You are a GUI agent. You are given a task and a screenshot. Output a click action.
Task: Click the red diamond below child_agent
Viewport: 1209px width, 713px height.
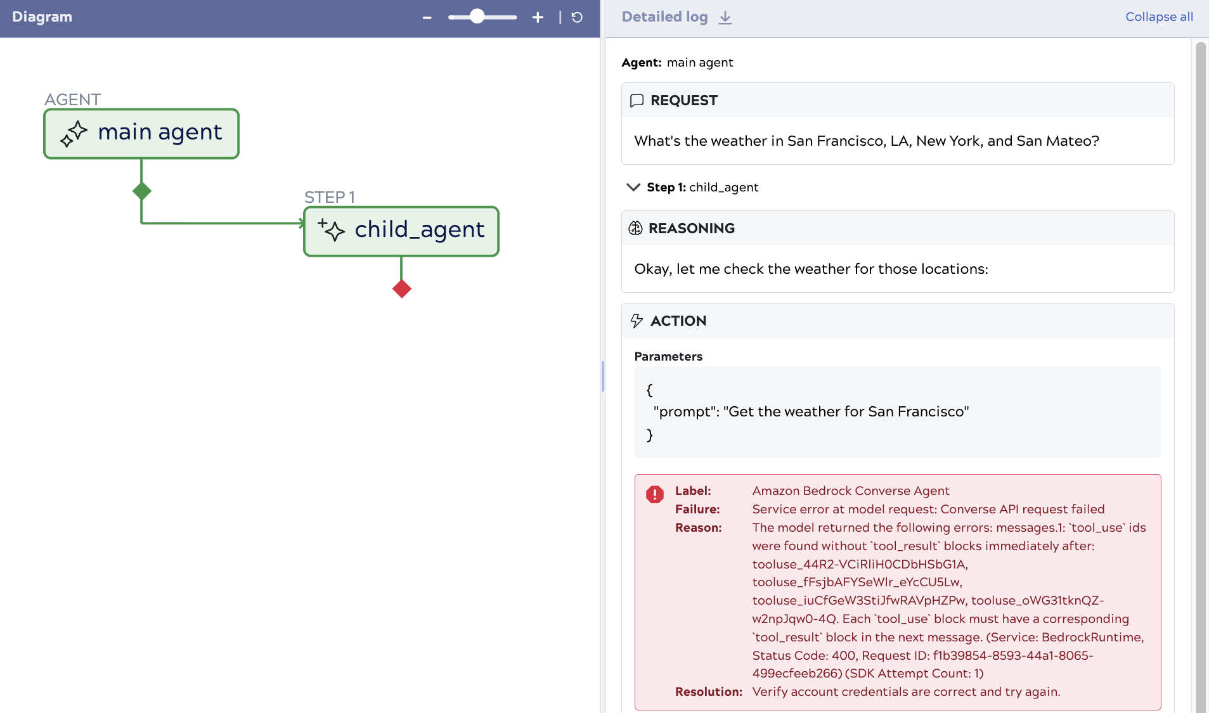(401, 289)
